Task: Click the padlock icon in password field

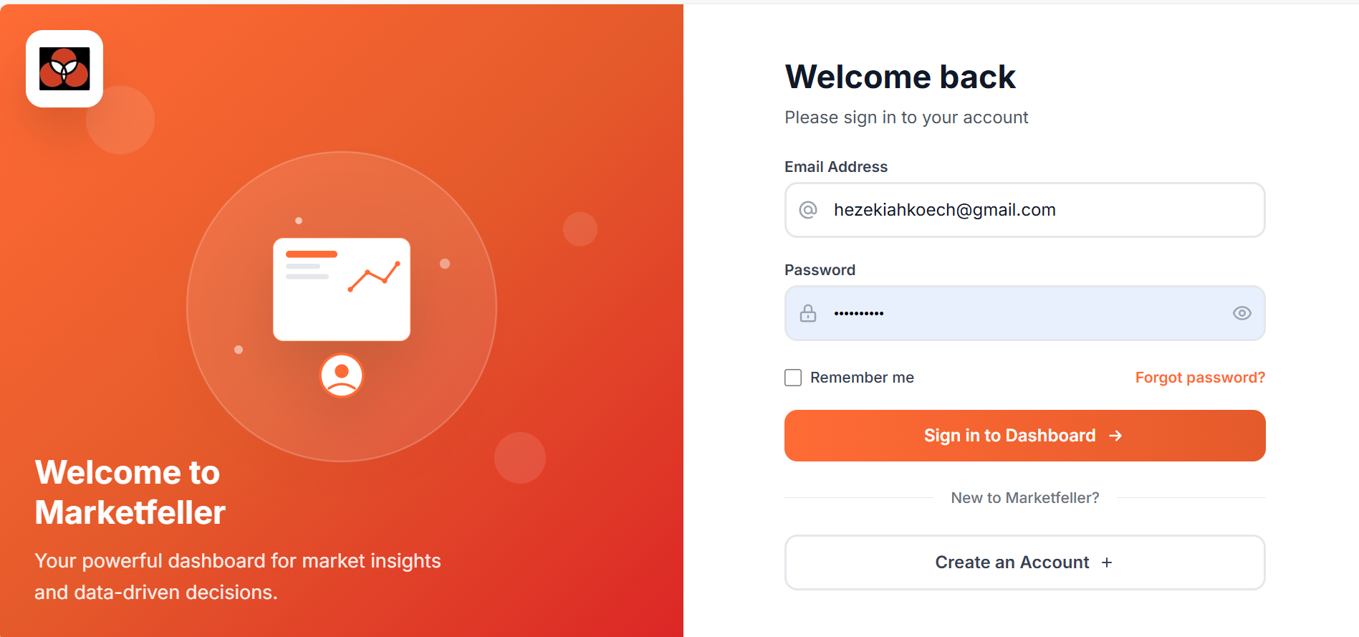Action: (x=808, y=313)
